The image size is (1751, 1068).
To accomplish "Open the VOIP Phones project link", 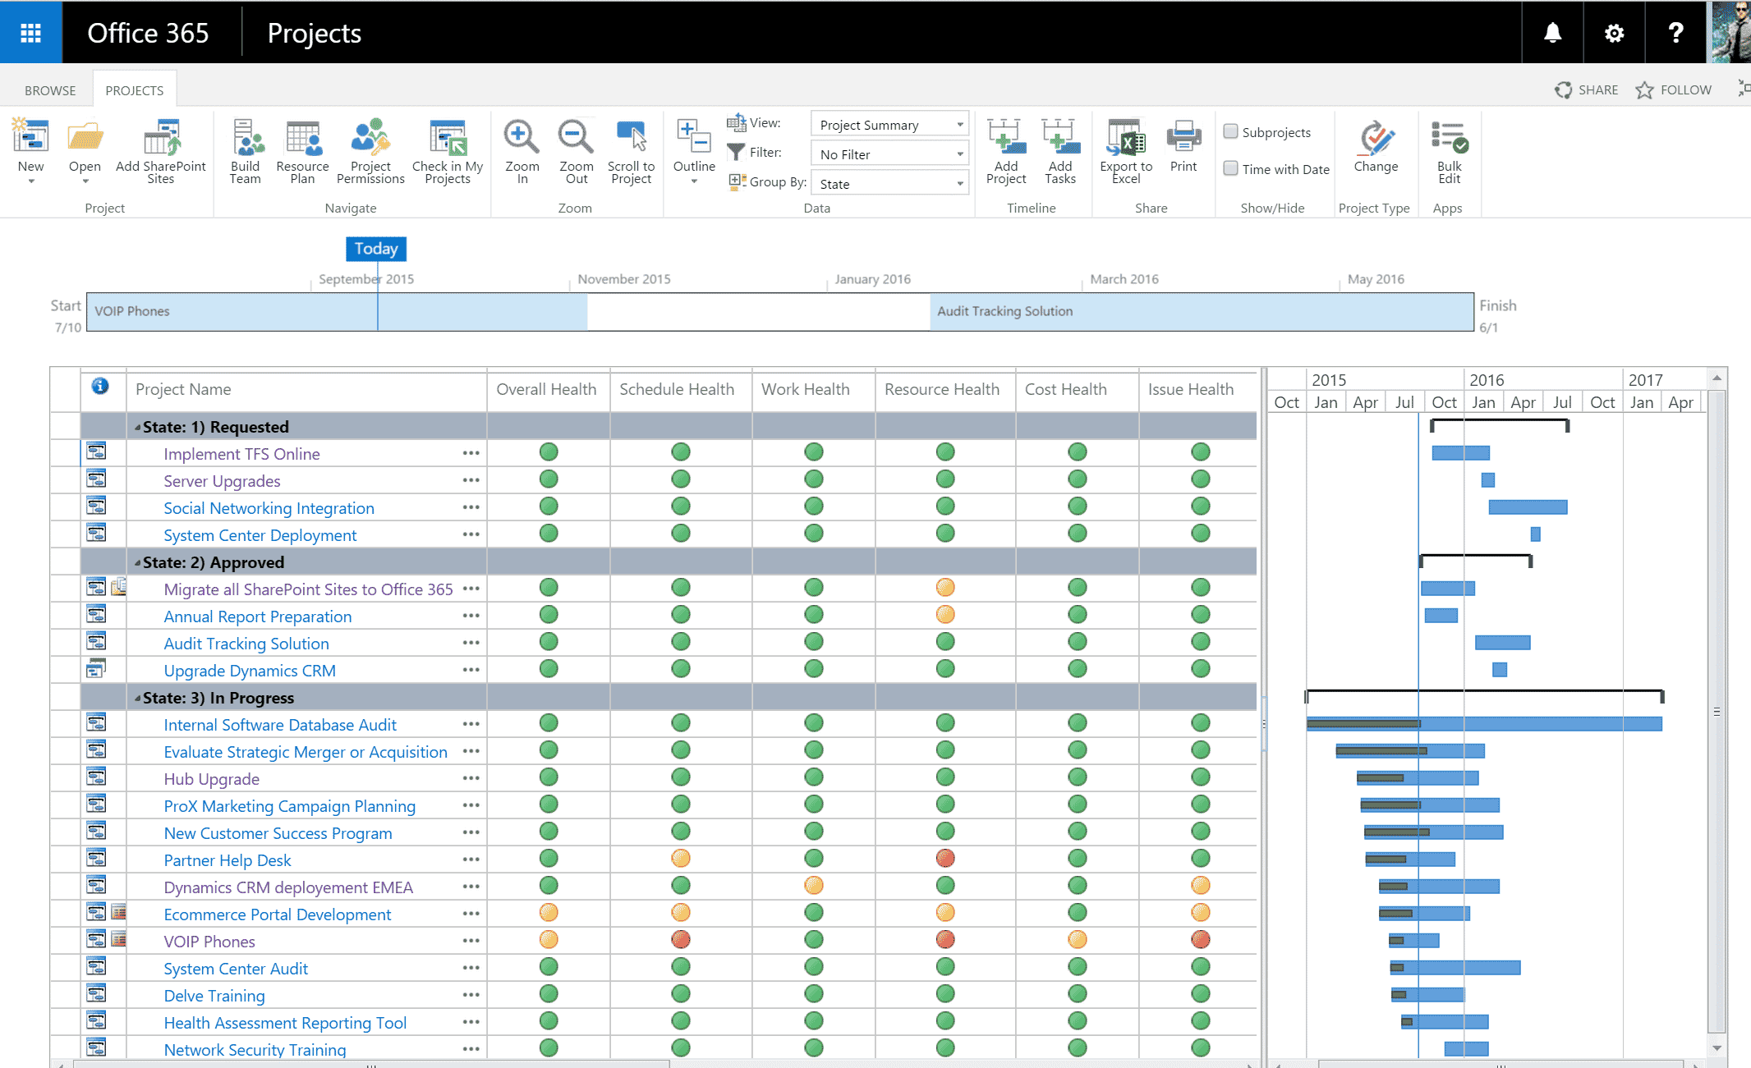I will [209, 942].
